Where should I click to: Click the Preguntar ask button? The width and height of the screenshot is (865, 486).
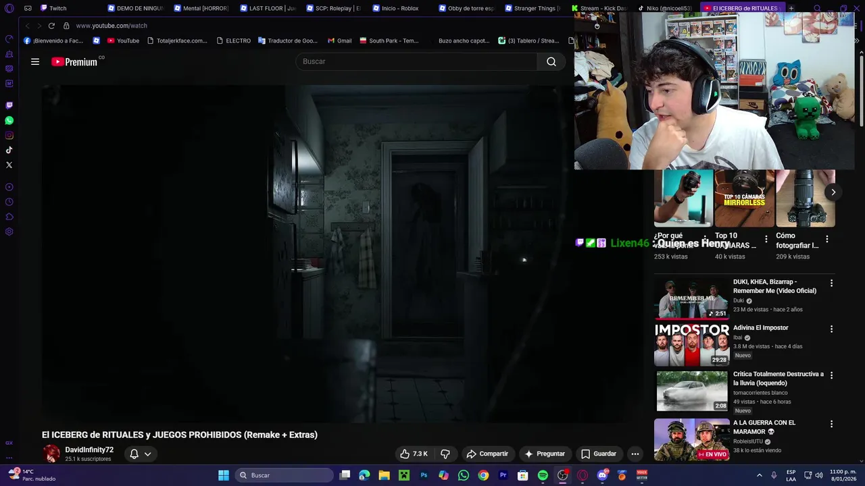click(545, 454)
